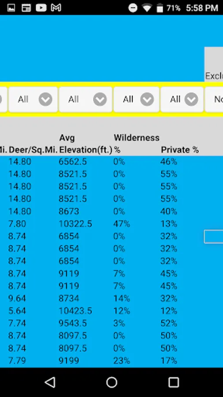The width and height of the screenshot is (223, 397).
Task: Select deer density value 7.79
Action: 17,360
